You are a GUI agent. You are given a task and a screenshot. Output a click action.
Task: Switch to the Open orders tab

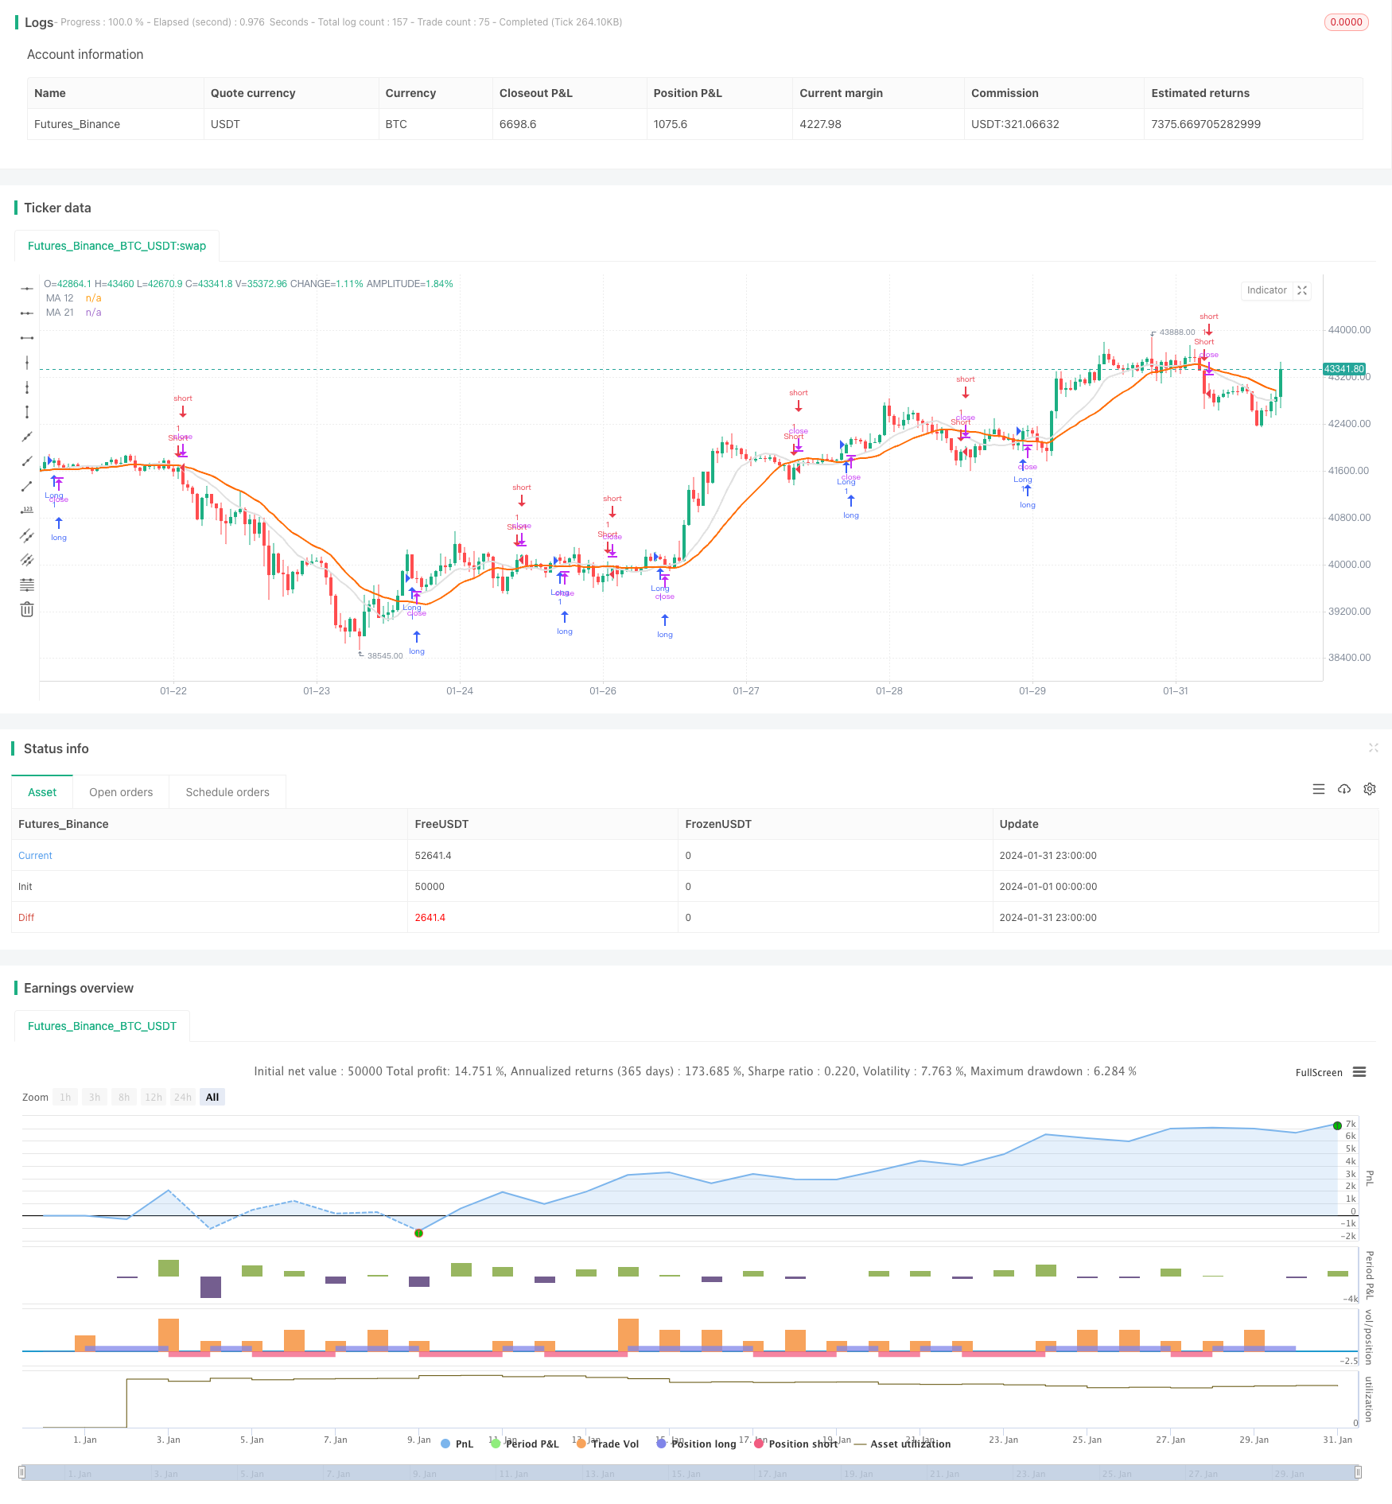point(121,792)
